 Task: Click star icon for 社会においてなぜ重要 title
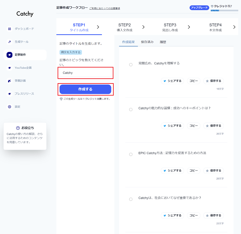[207, 215]
